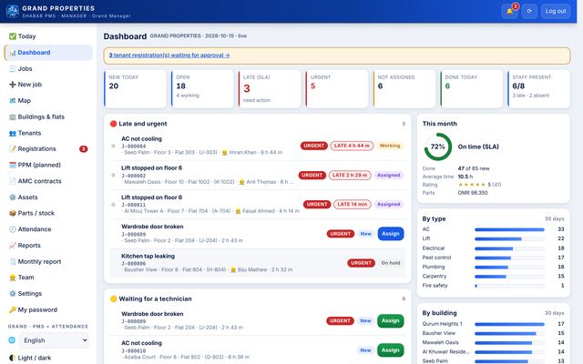Navigate to Monthly report

coord(48,261)
